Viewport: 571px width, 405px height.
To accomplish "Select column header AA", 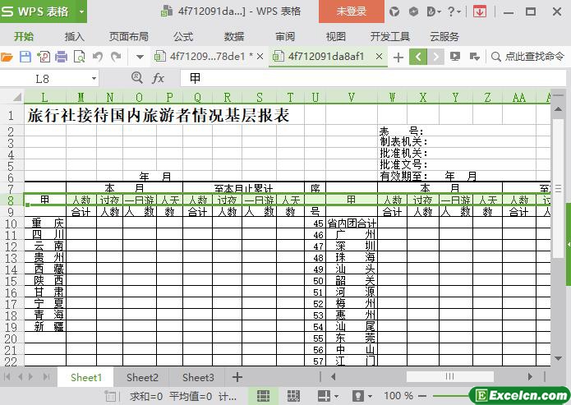I will pyautogui.click(x=519, y=97).
